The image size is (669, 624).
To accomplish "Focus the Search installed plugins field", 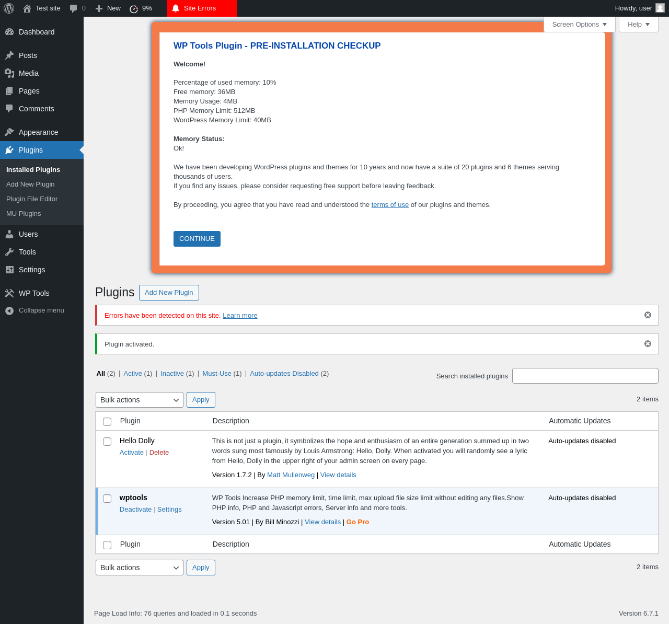I will (x=585, y=376).
